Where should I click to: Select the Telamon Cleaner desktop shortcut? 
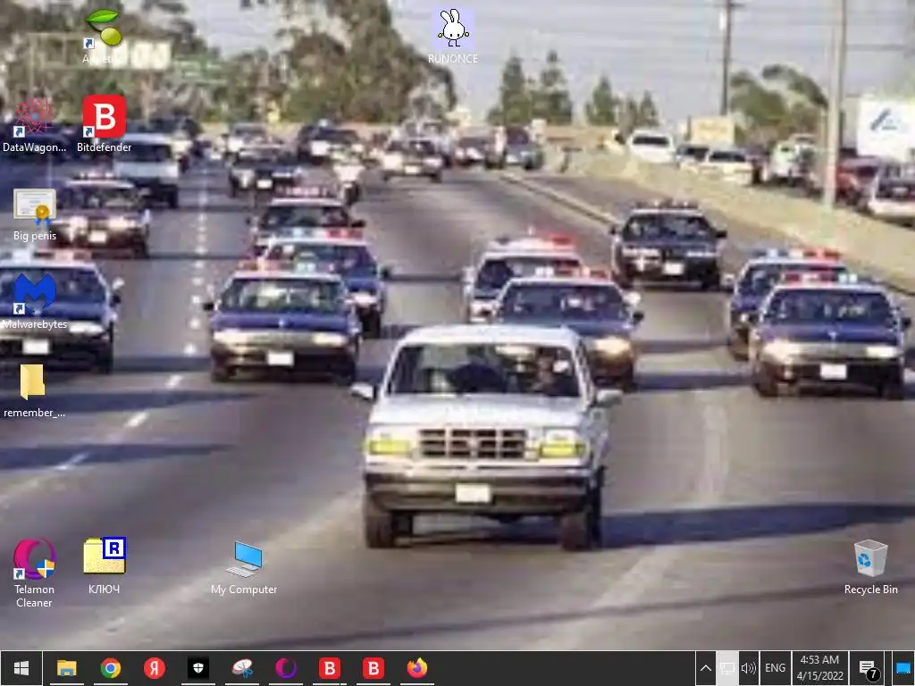click(35, 573)
